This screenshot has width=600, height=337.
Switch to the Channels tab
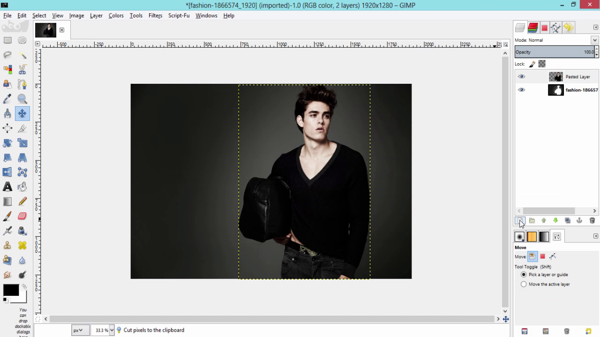532,28
